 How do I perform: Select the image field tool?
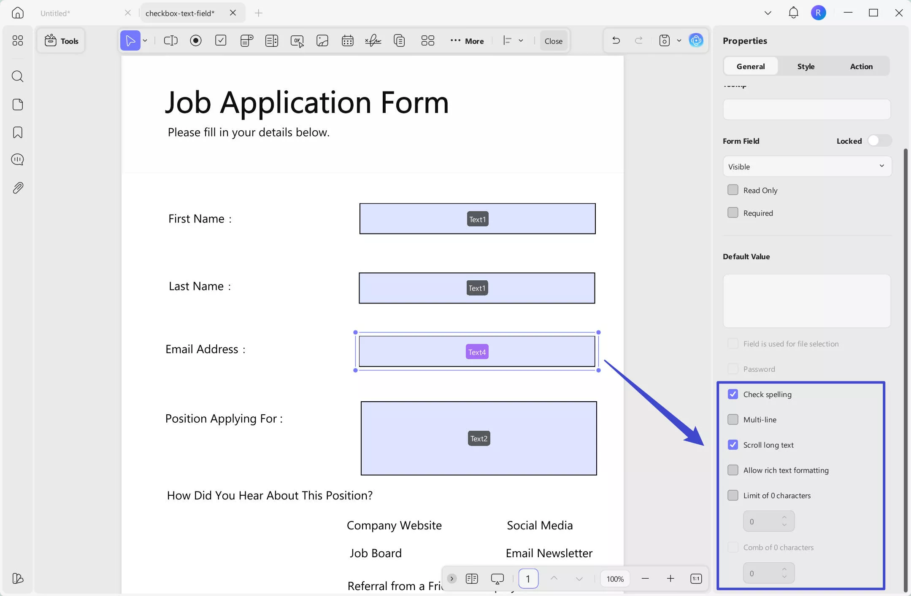(x=322, y=41)
